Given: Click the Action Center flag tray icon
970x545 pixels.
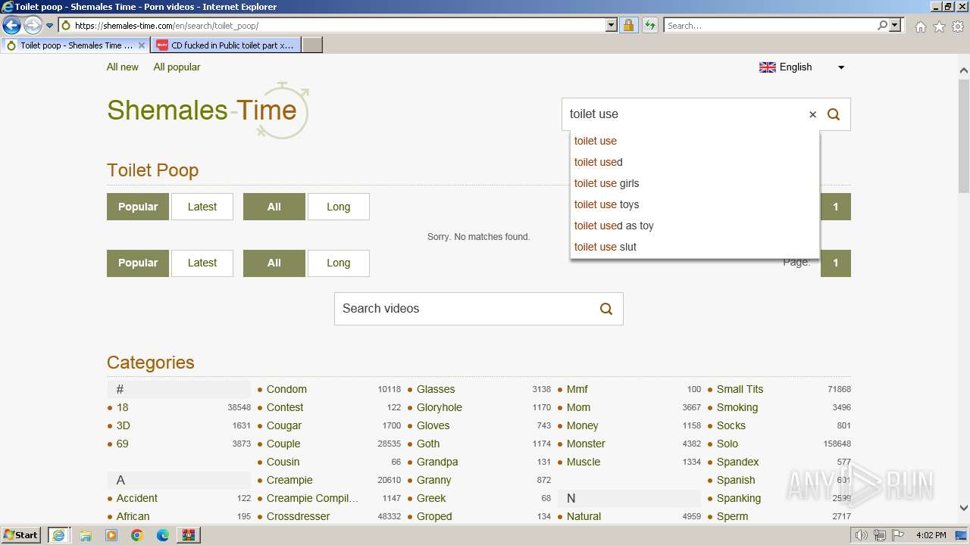Looking at the screenshot, I should pos(897,535).
